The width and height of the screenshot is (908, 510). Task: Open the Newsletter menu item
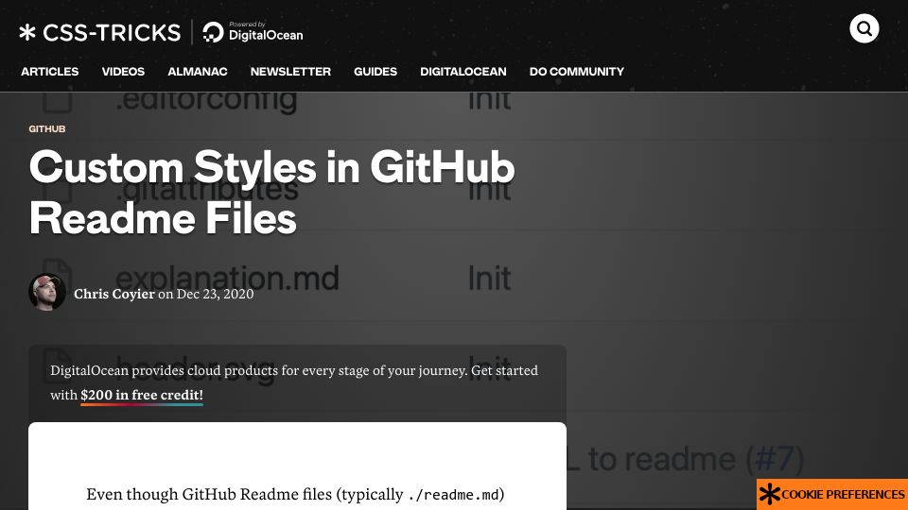click(290, 72)
